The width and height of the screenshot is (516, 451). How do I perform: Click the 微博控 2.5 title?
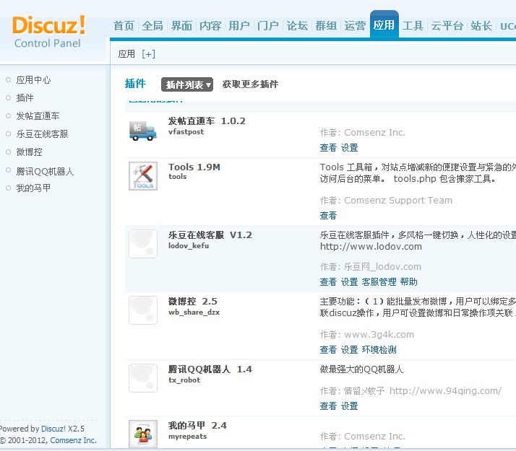(192, 302)
